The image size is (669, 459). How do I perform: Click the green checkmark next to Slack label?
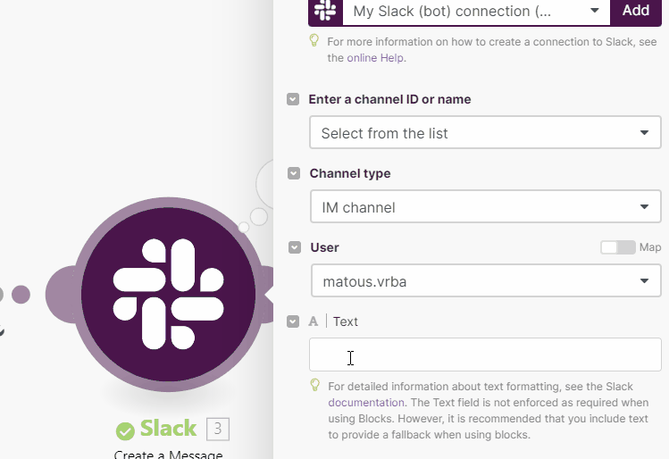click(125, 430)
